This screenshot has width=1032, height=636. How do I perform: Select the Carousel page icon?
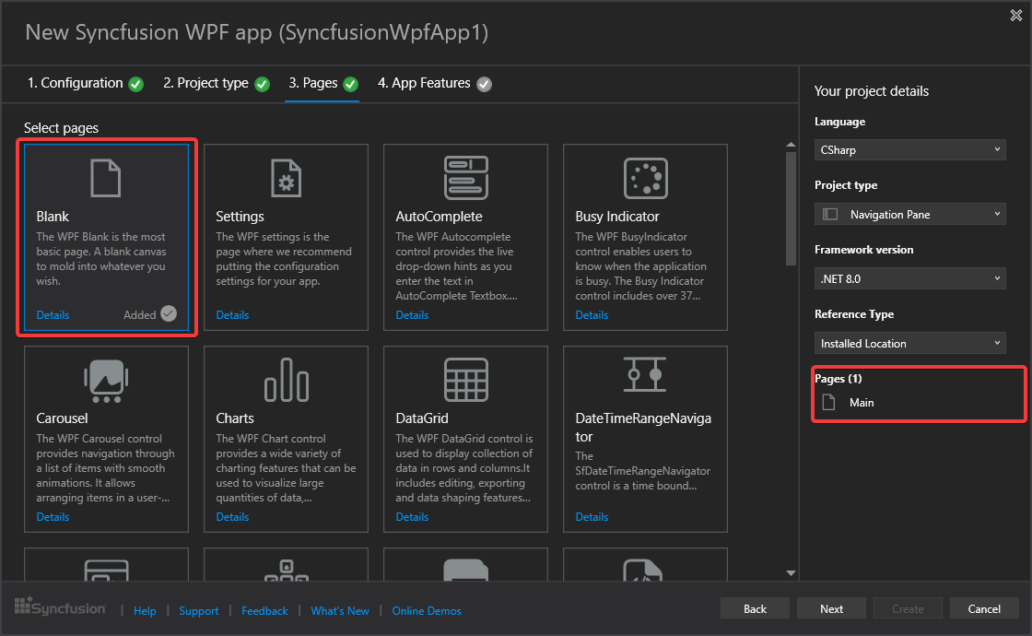(x=106, y=380)
